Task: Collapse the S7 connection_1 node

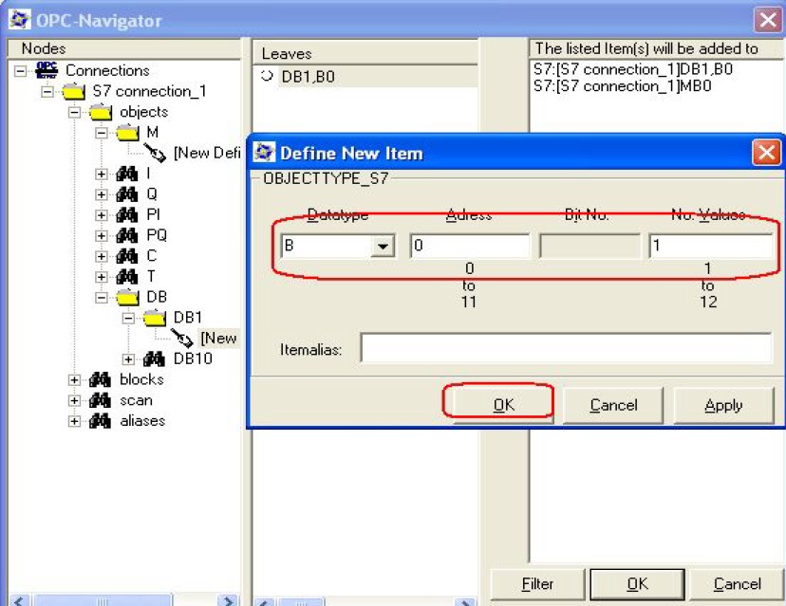Action: [47, 91]
